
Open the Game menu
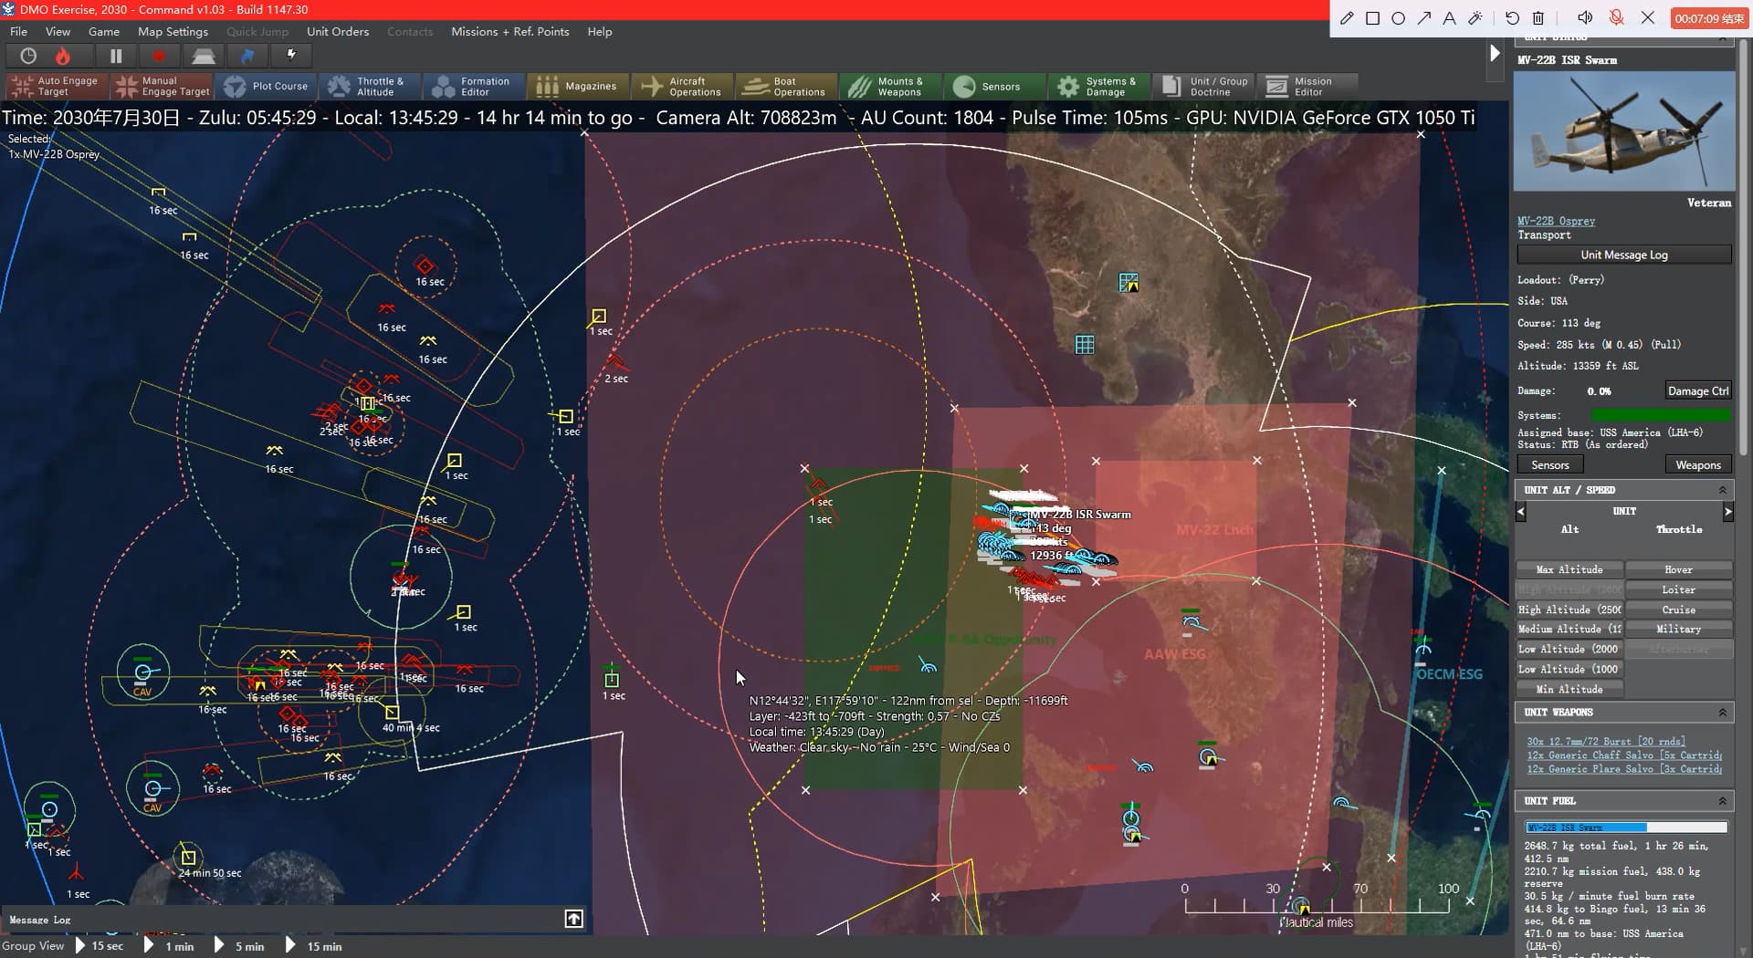pos(104,31)
